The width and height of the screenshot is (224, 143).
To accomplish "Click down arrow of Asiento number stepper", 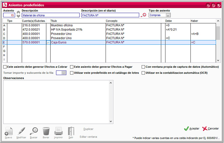I will [x=18, y=16].
